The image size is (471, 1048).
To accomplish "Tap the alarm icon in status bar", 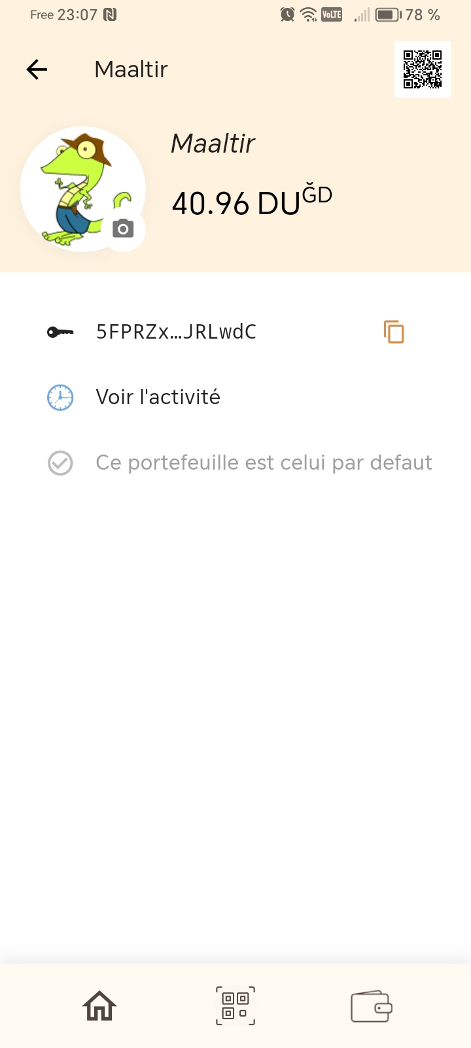I will (x=287, y=14).
